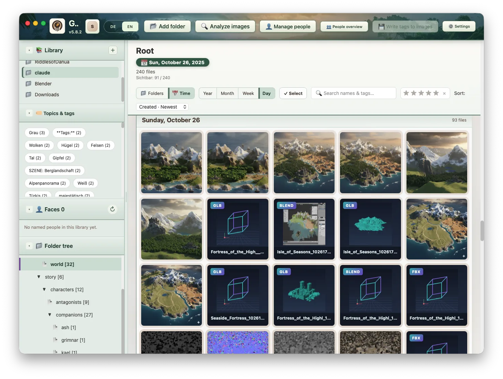The image size is (503, 379).
Task: Click the calendar icon in the date pill
Action: pyautogui.click(x=144, y=62)
